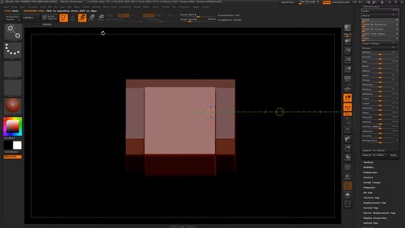The width and height of the screenshot is (405, 228).
Task: Toggle the Move transpose mode
Action: [82, 18]
